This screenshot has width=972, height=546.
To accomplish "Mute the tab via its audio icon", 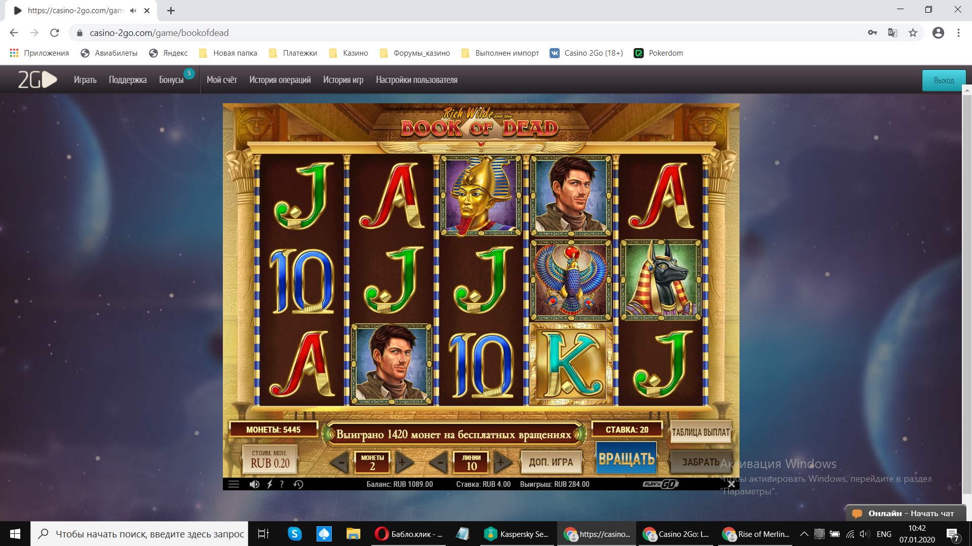I will [x=133, y=11].
